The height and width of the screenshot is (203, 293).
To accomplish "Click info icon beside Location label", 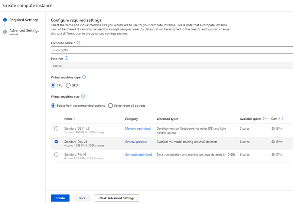I will [x=66, y=58].
